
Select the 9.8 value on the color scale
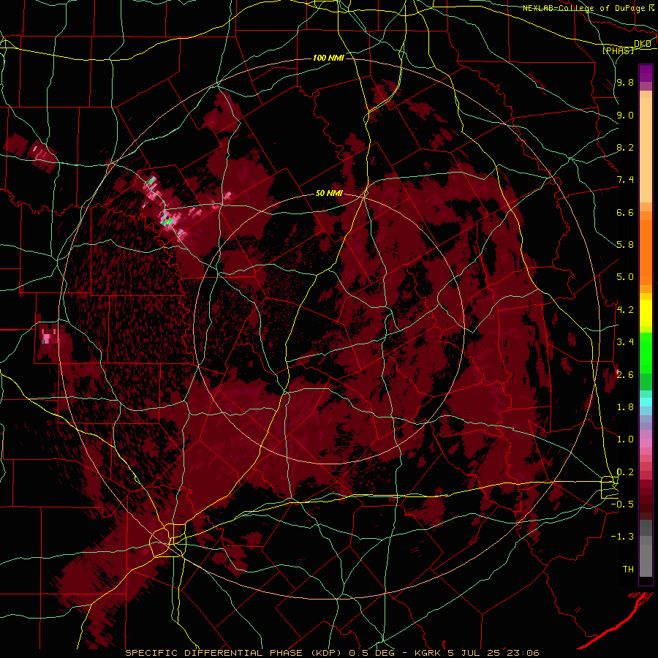tap(625, 83)
